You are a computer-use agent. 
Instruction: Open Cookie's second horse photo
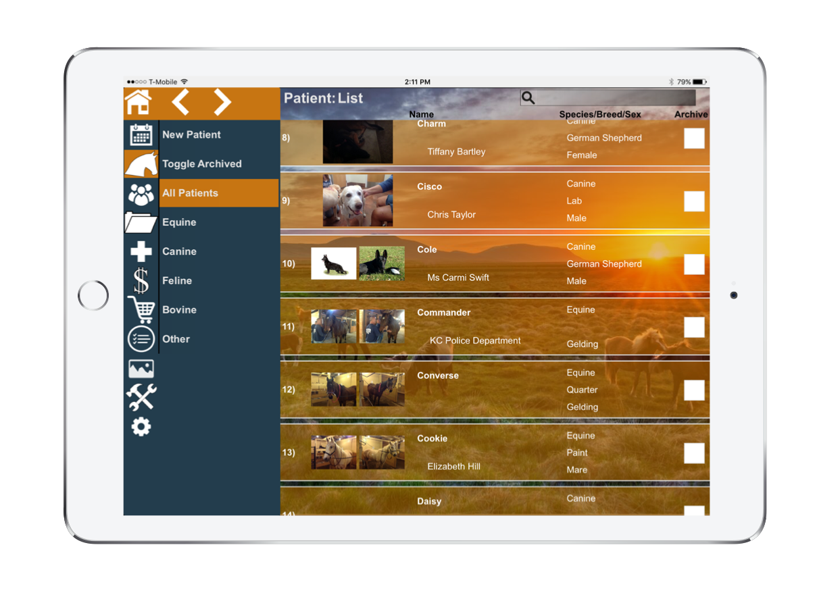[382, 453]
